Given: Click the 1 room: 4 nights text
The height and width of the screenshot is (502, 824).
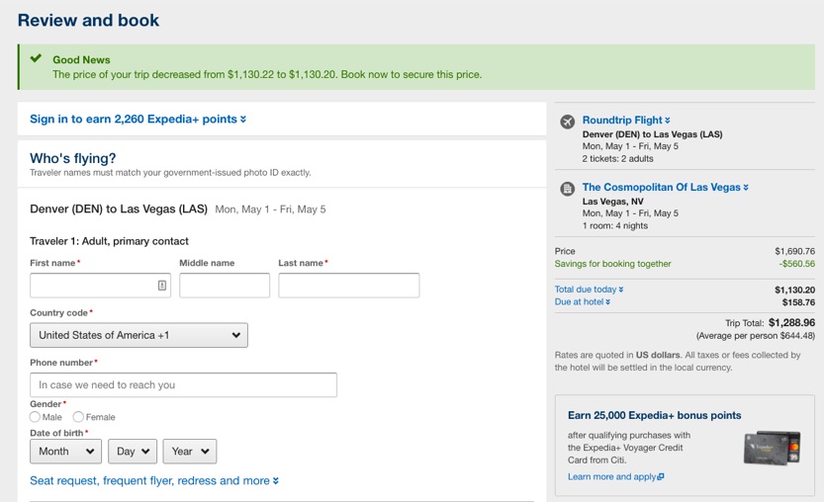Looking at the screenshot, I should tap(615, 225).
